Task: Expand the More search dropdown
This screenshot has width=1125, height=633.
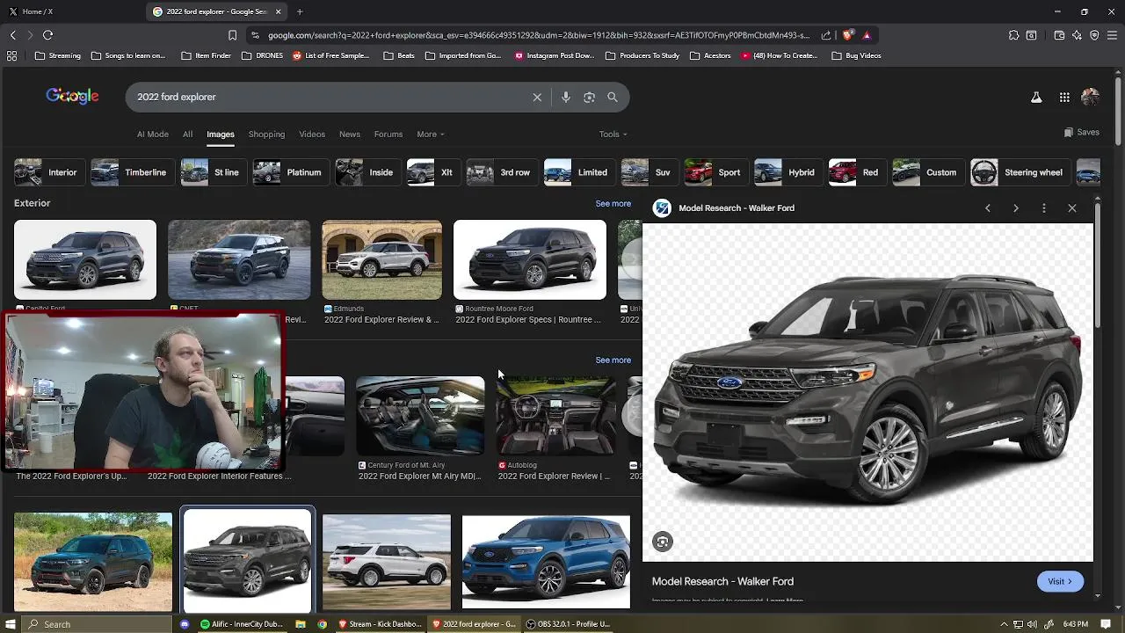Action: pos(431,135)
